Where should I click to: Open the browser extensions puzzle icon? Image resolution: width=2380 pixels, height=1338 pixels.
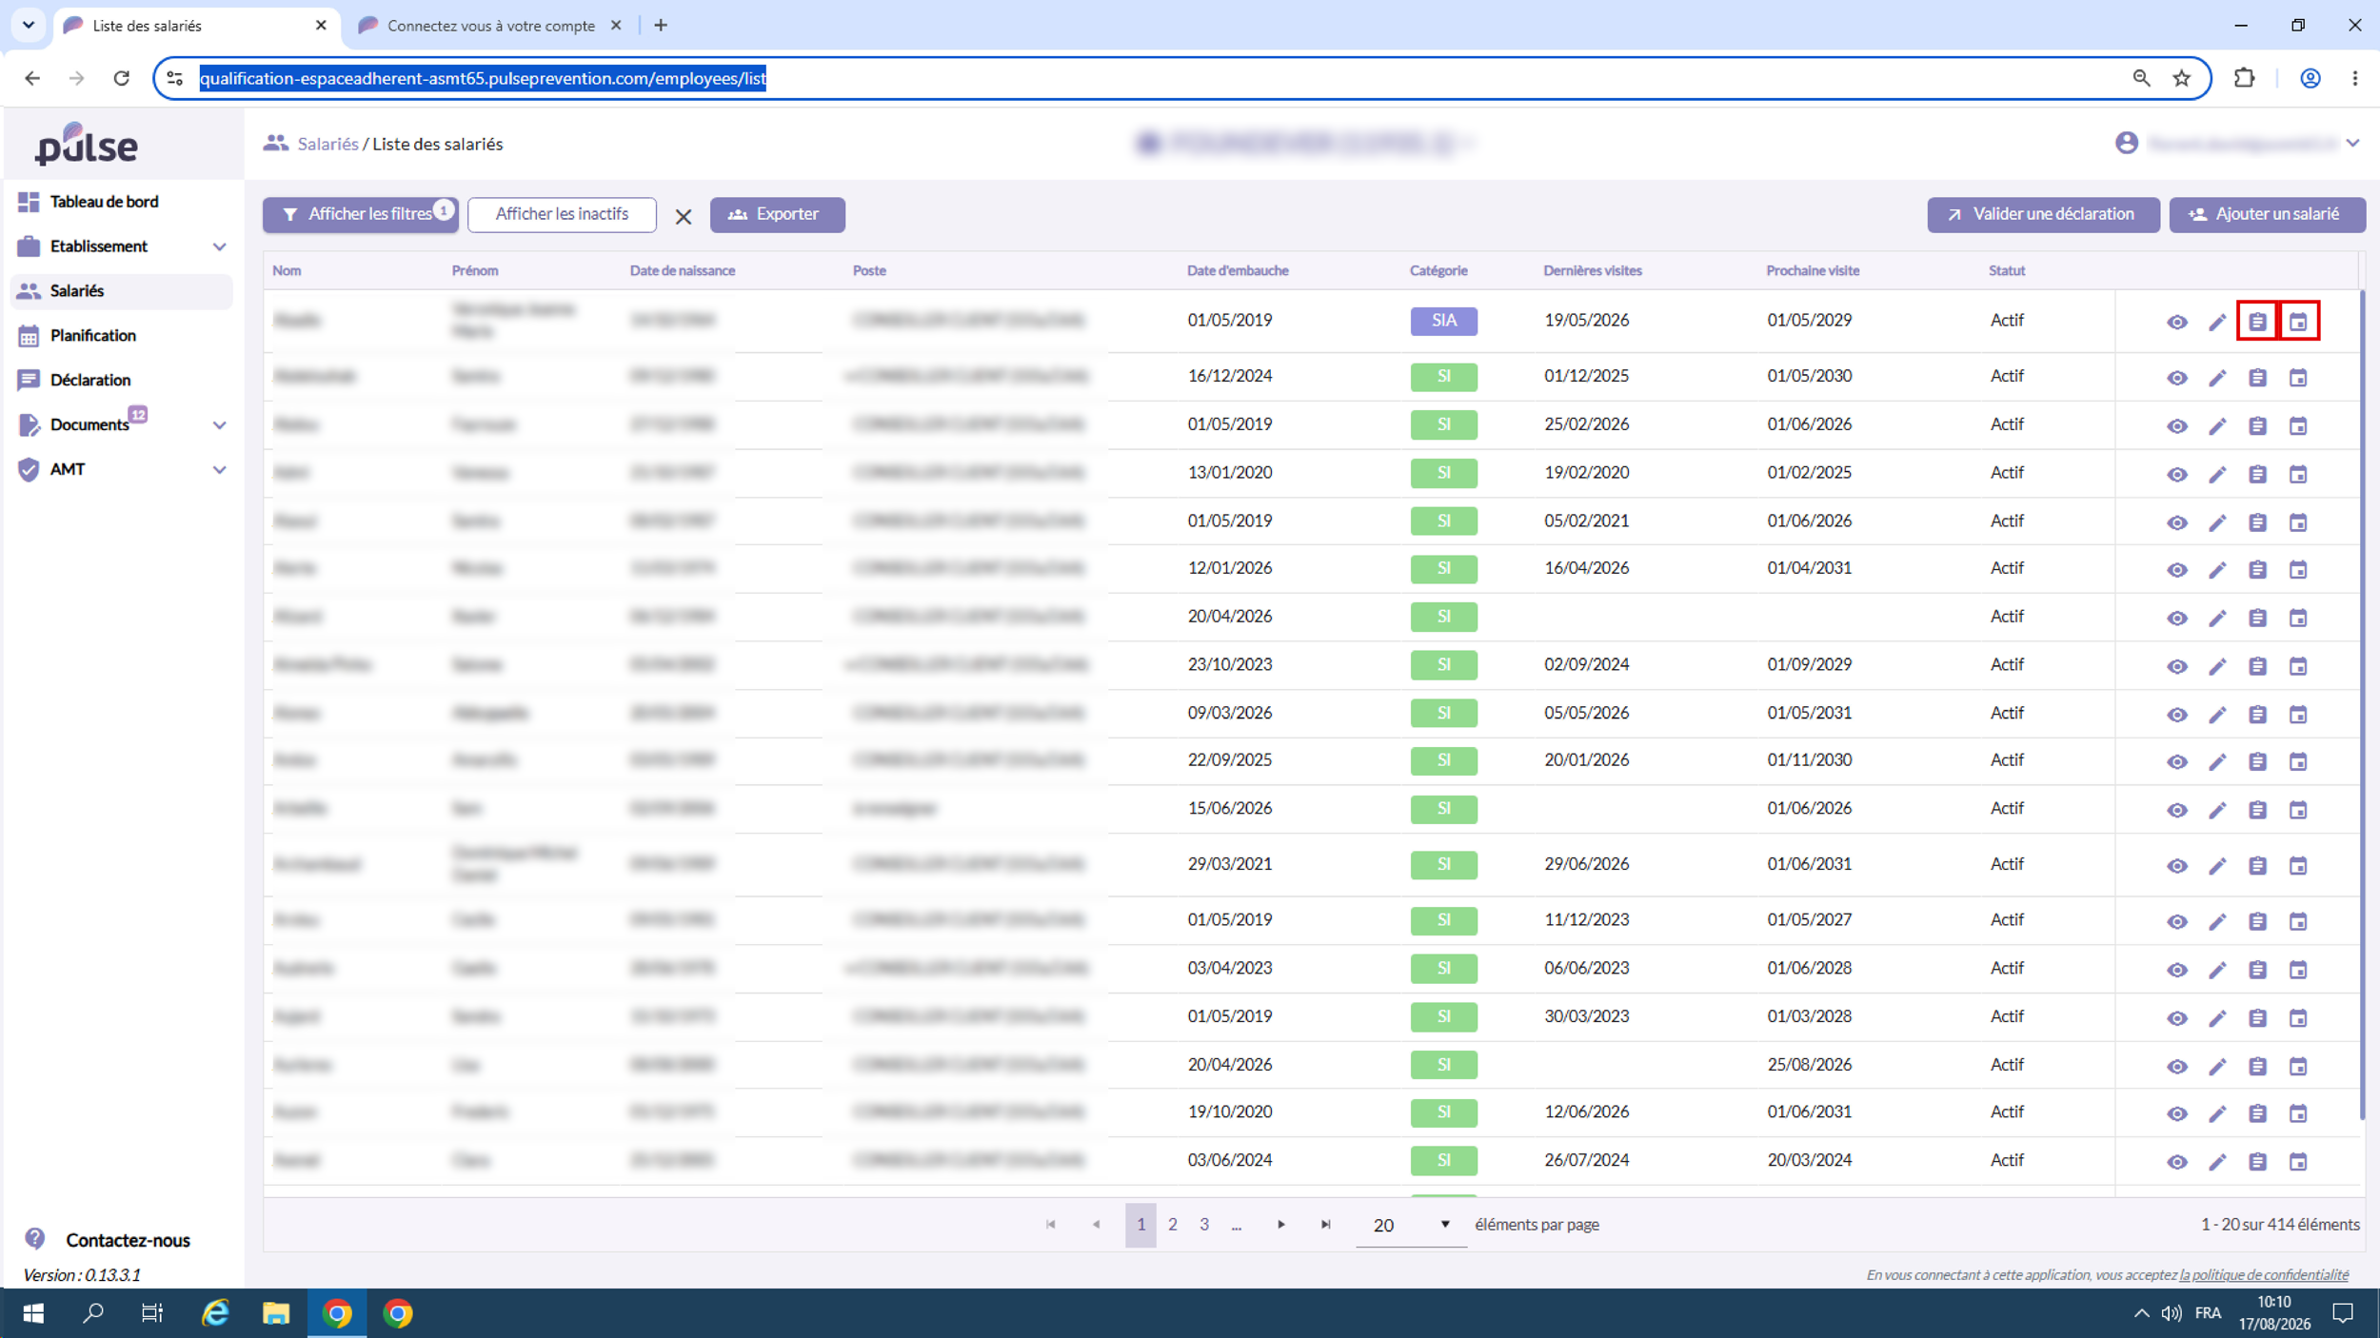tap(2244, 78)
